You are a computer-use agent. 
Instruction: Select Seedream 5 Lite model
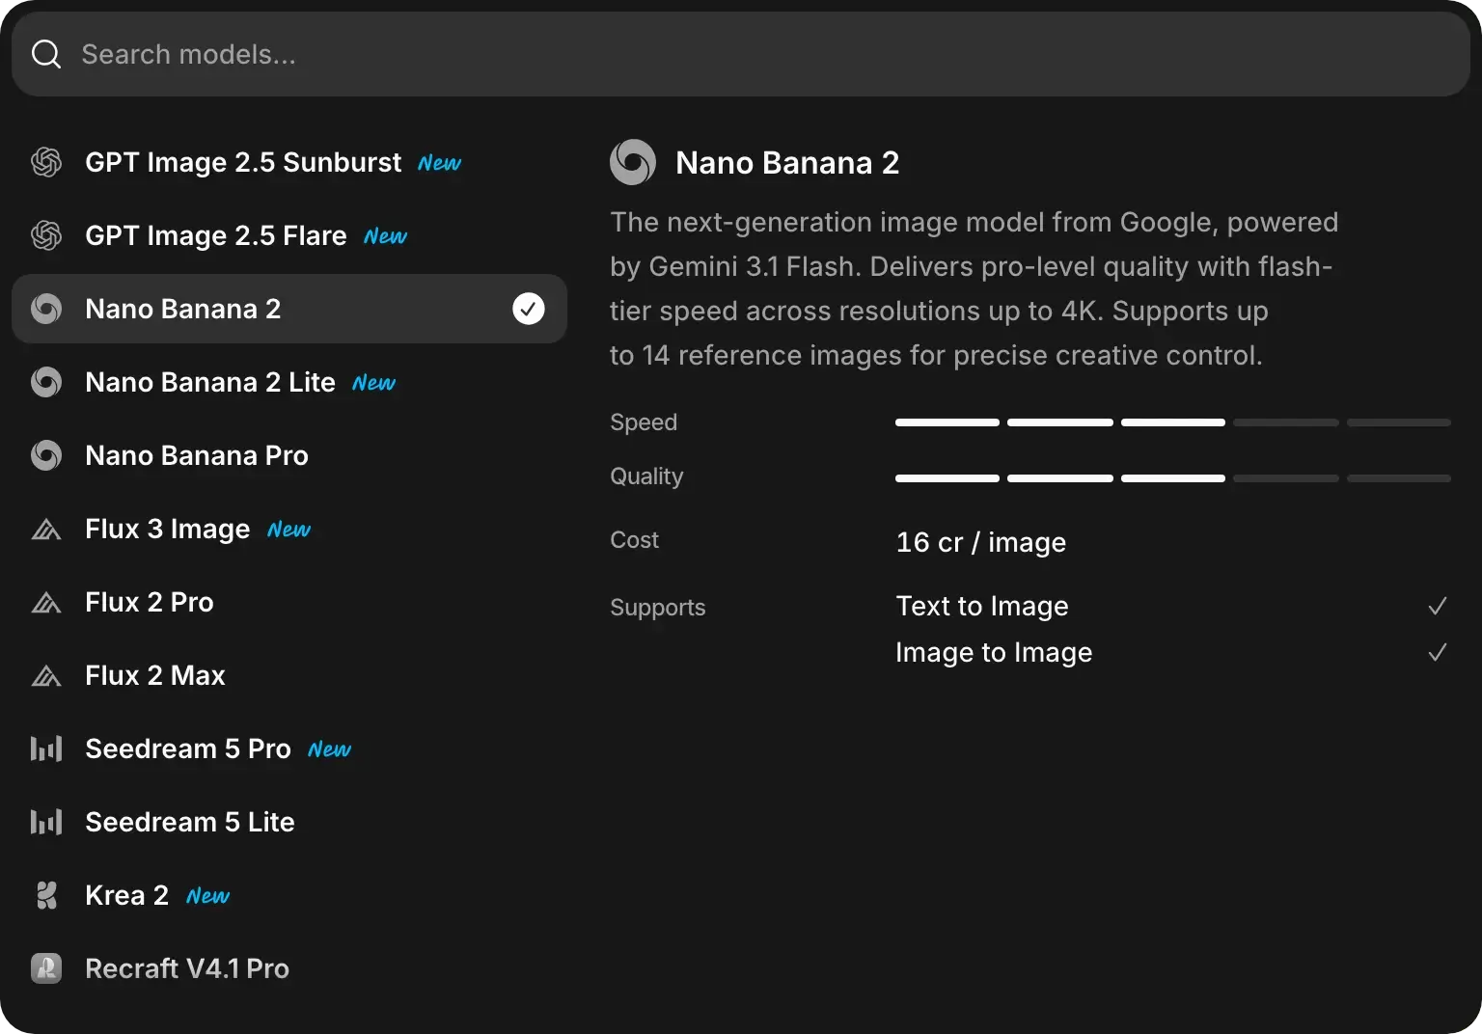[x=289, y=822]
